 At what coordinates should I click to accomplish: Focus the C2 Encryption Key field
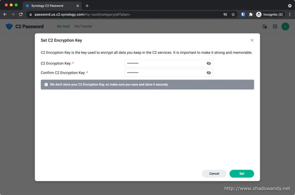(x=169, y=63)
